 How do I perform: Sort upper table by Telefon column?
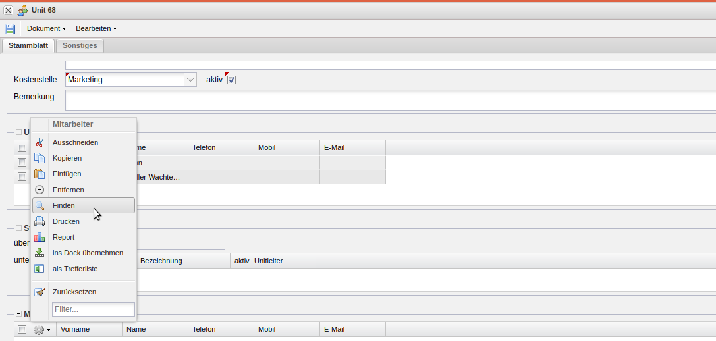(221, 147)
